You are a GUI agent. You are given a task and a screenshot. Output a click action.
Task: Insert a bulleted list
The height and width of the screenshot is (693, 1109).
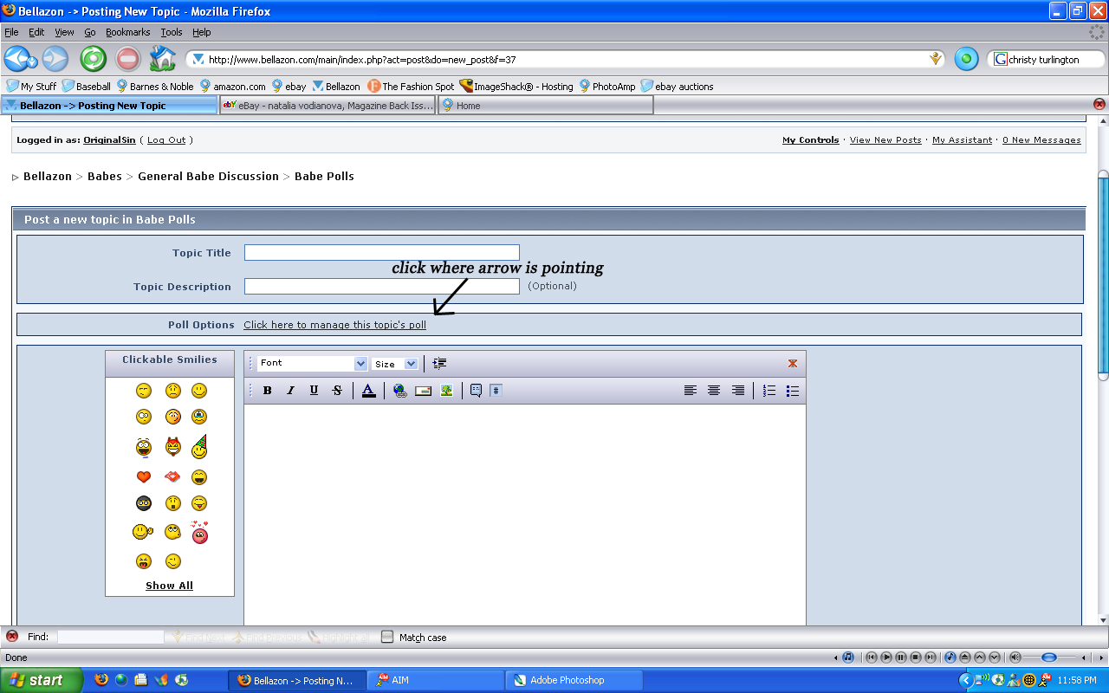click(792, 391)
